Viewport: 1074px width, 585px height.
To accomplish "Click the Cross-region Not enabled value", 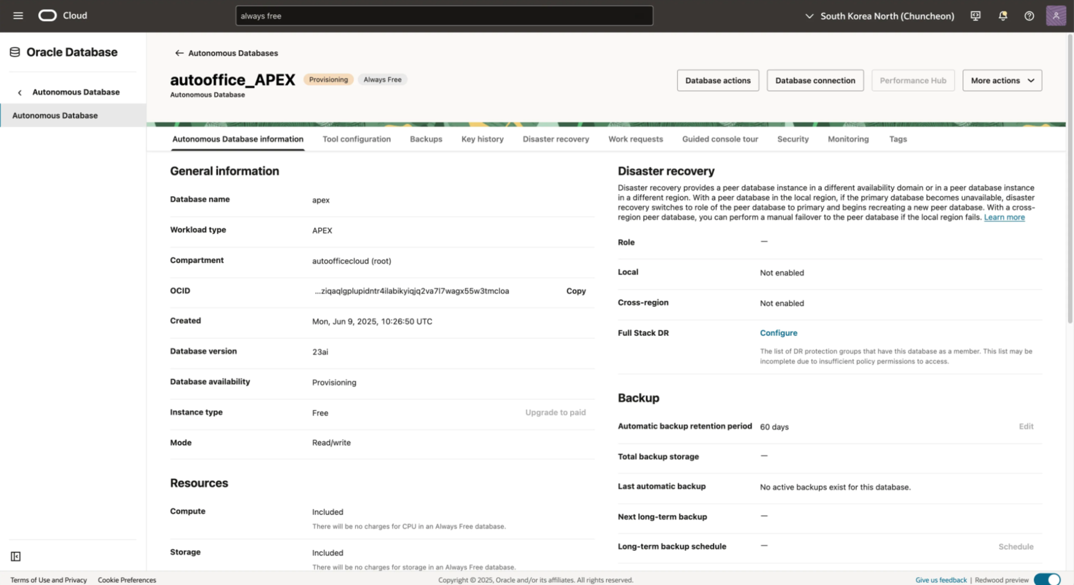I will (782, 303).
